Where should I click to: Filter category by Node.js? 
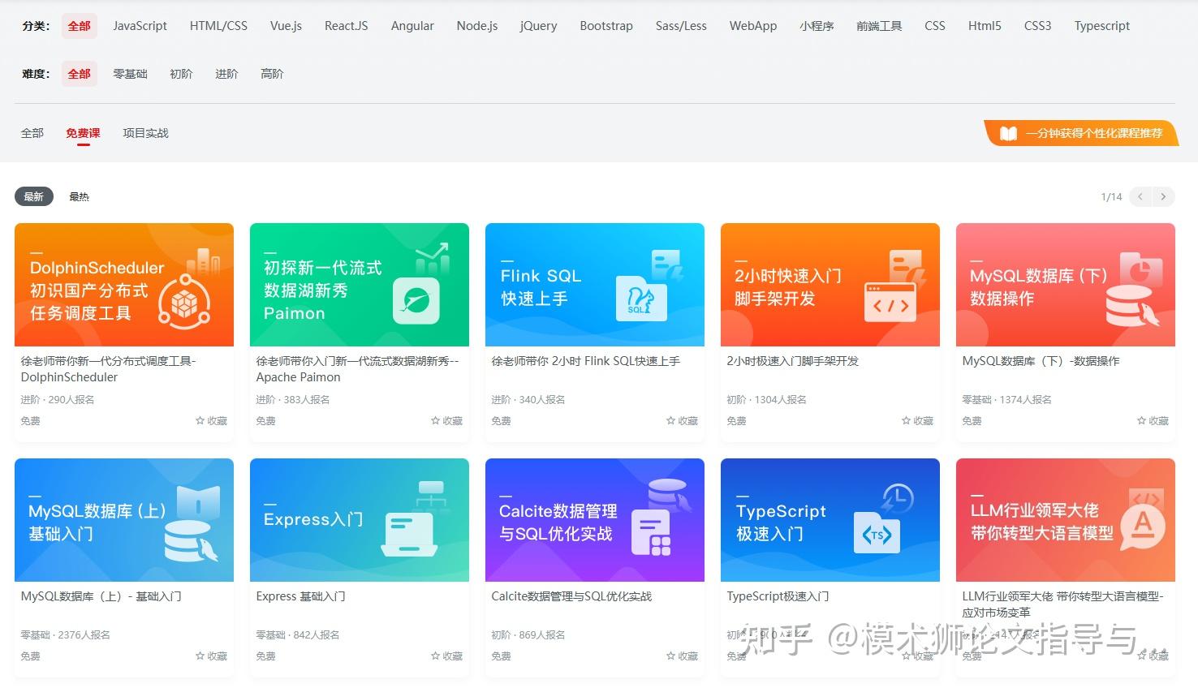coord(477,26)
